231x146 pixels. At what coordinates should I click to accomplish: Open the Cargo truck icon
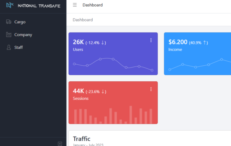click(9, 22)
